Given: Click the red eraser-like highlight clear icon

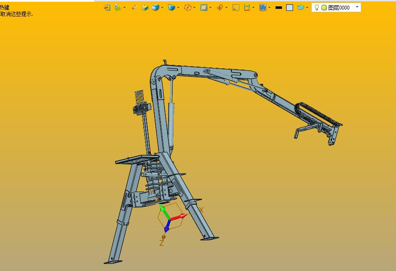Looking at the screenshot, I should point(134,8).
